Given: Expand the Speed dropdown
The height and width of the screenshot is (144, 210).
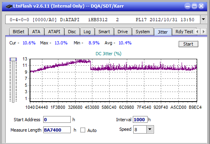Looking at the screenshot, I should [150, 129].
